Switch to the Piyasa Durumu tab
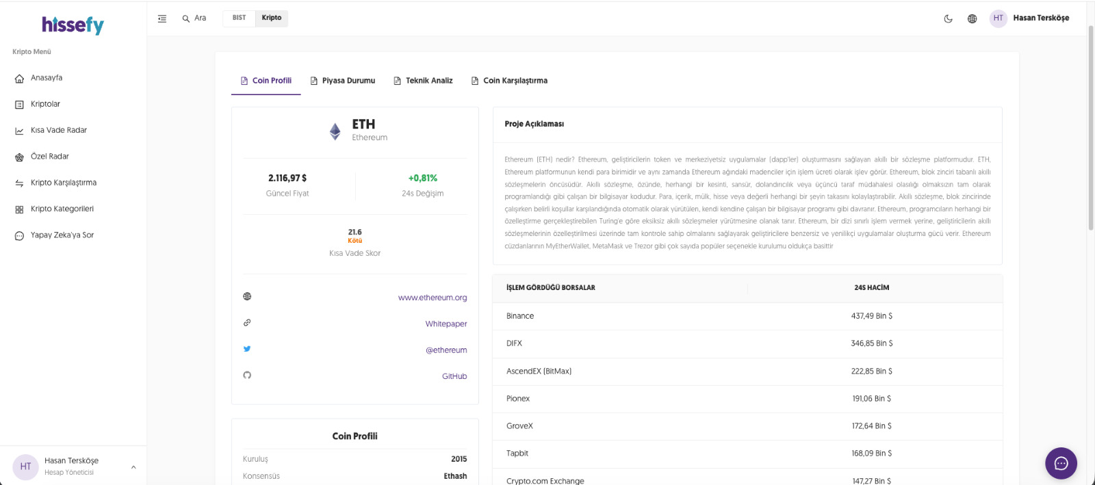The width and height of the screenshot is (1095, 485). click(343, 81)
